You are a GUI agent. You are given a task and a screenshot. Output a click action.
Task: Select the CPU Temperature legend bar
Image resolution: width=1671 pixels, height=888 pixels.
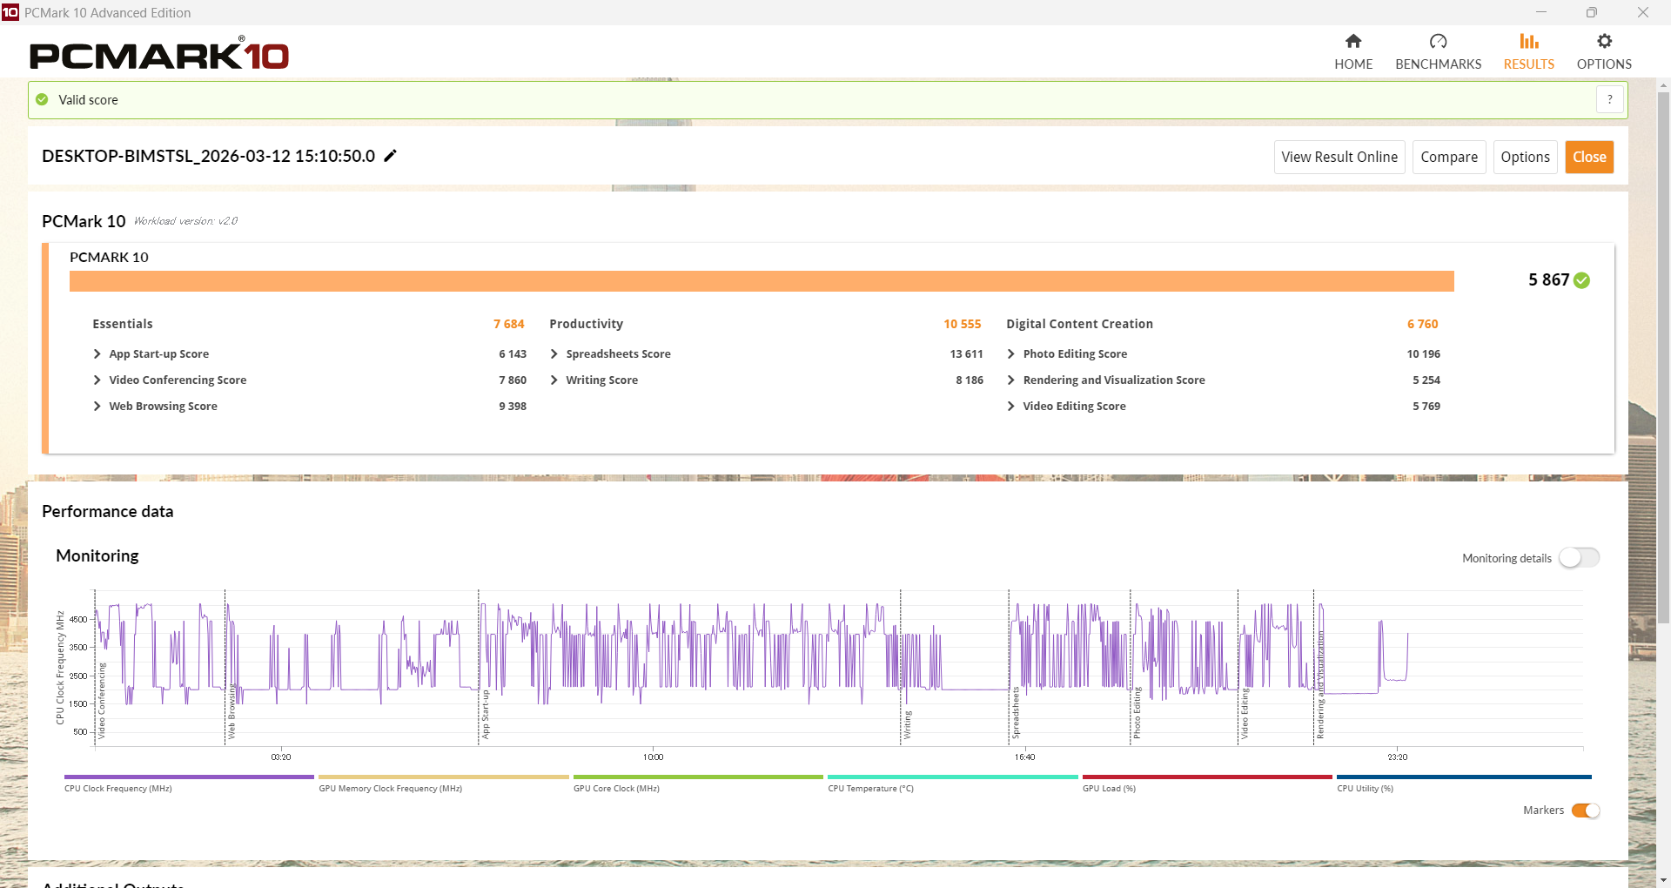point(952,777)
